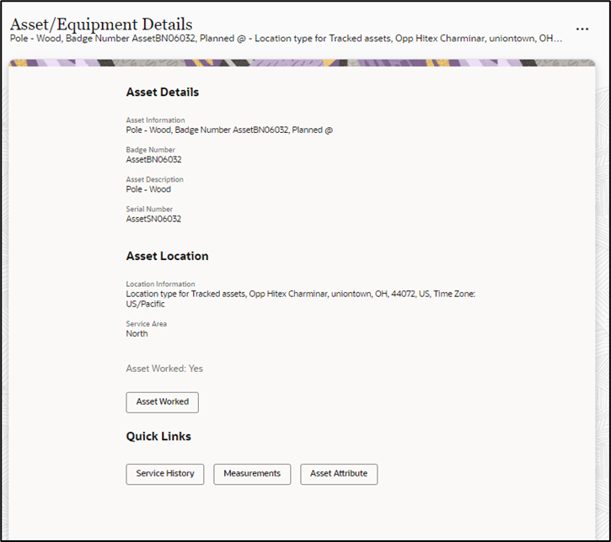Select the Asset Description label

pyautogui.click(x=154, y=179)
